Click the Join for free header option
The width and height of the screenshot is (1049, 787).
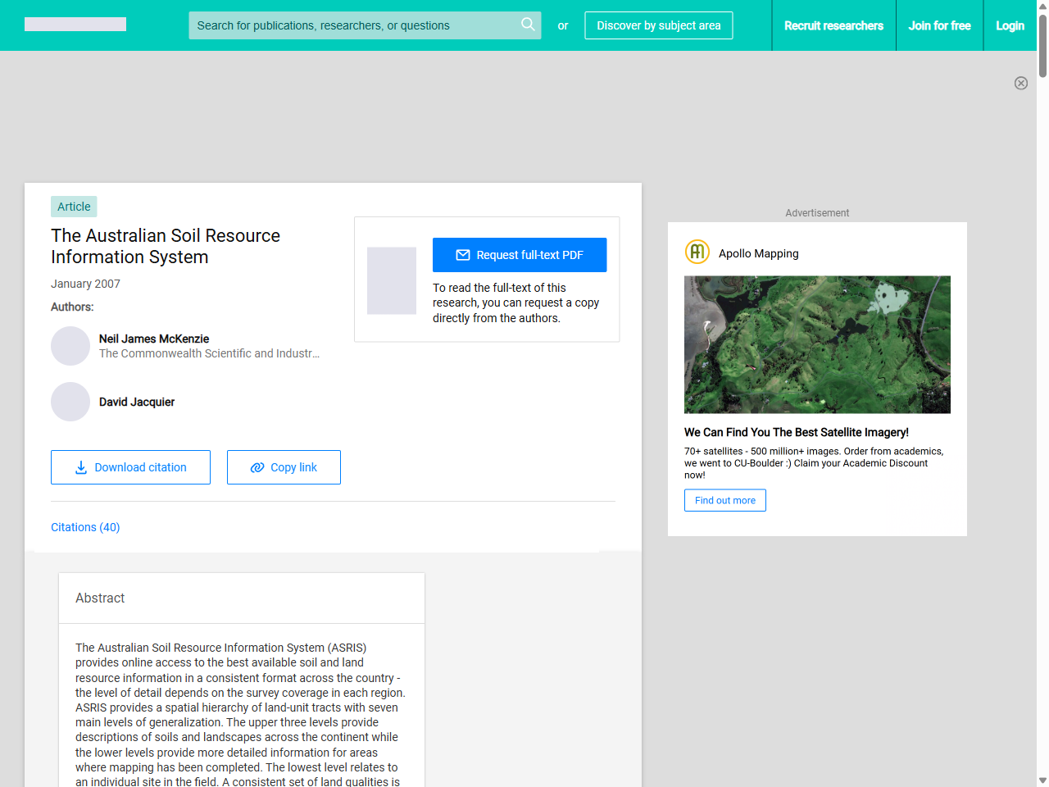click(939, 25)
